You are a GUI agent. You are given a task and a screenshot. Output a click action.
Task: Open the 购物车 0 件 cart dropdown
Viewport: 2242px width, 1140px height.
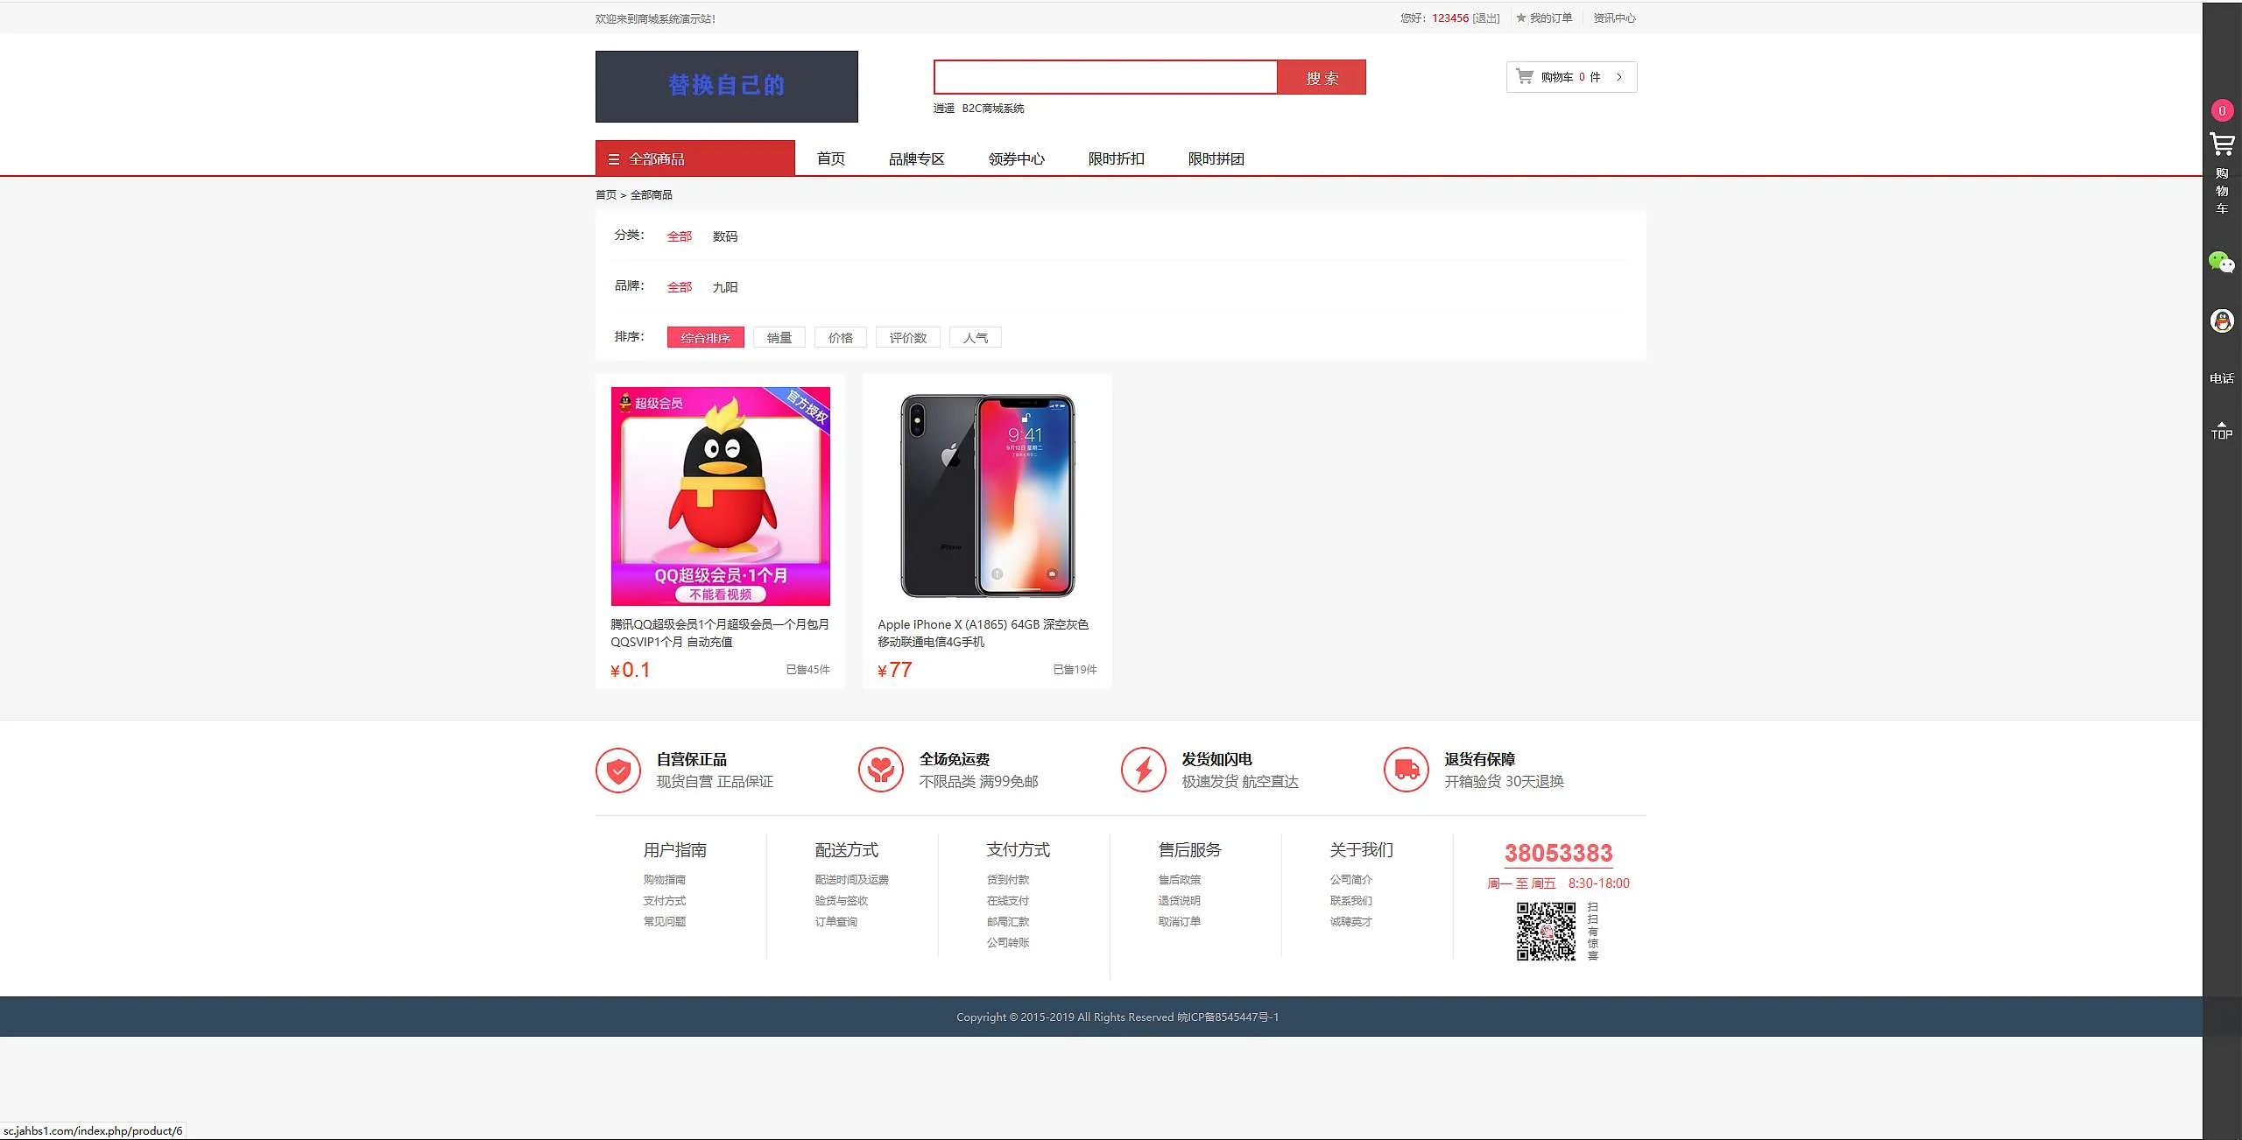click(1570, 77)
